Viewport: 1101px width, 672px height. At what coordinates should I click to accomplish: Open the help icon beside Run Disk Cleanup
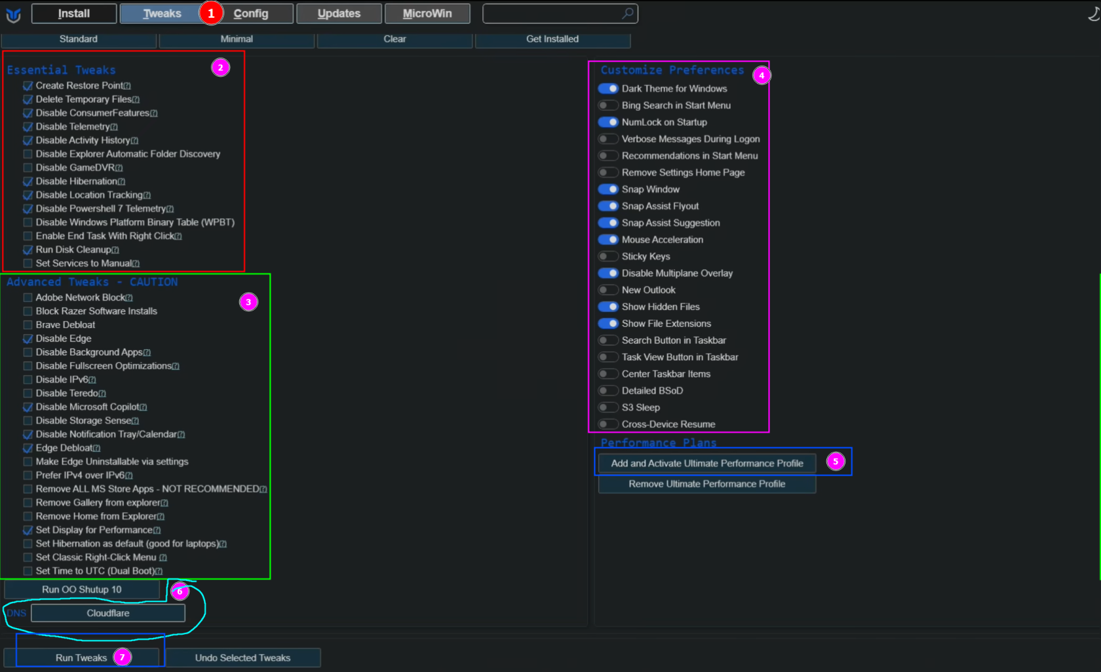pyautogui.click(x=115, y=250)
